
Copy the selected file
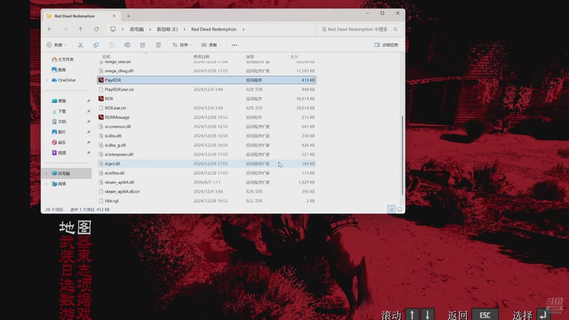[x=96, y=45]
